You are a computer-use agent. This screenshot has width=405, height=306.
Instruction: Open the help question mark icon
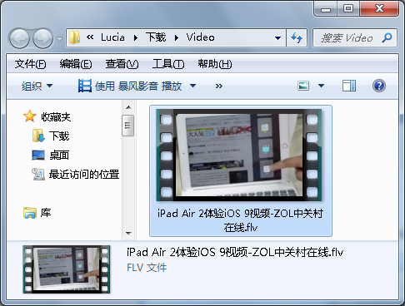pos(379,86)
